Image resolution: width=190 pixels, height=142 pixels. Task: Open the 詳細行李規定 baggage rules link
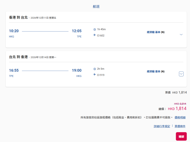coord(162,126)
